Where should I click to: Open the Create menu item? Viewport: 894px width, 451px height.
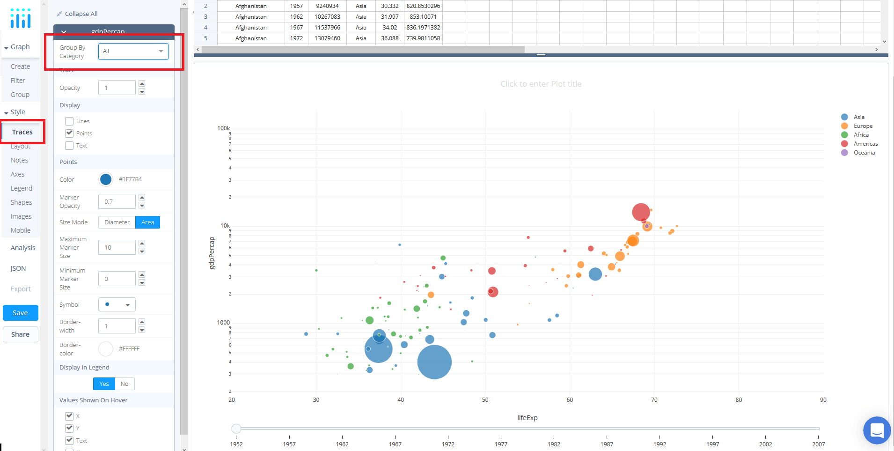(x=20, y=67)
